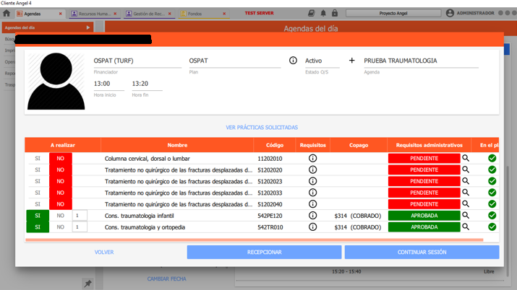Image resolution: width=517 pixels, height=290 pixels.
Task: Click magnifier for Cons. traumatologia infantil row
Action: [466, 216]
